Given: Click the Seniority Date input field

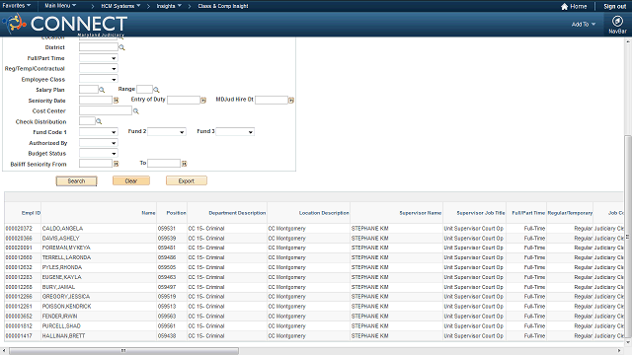Looking at the screenshot, I should (96, 100).
